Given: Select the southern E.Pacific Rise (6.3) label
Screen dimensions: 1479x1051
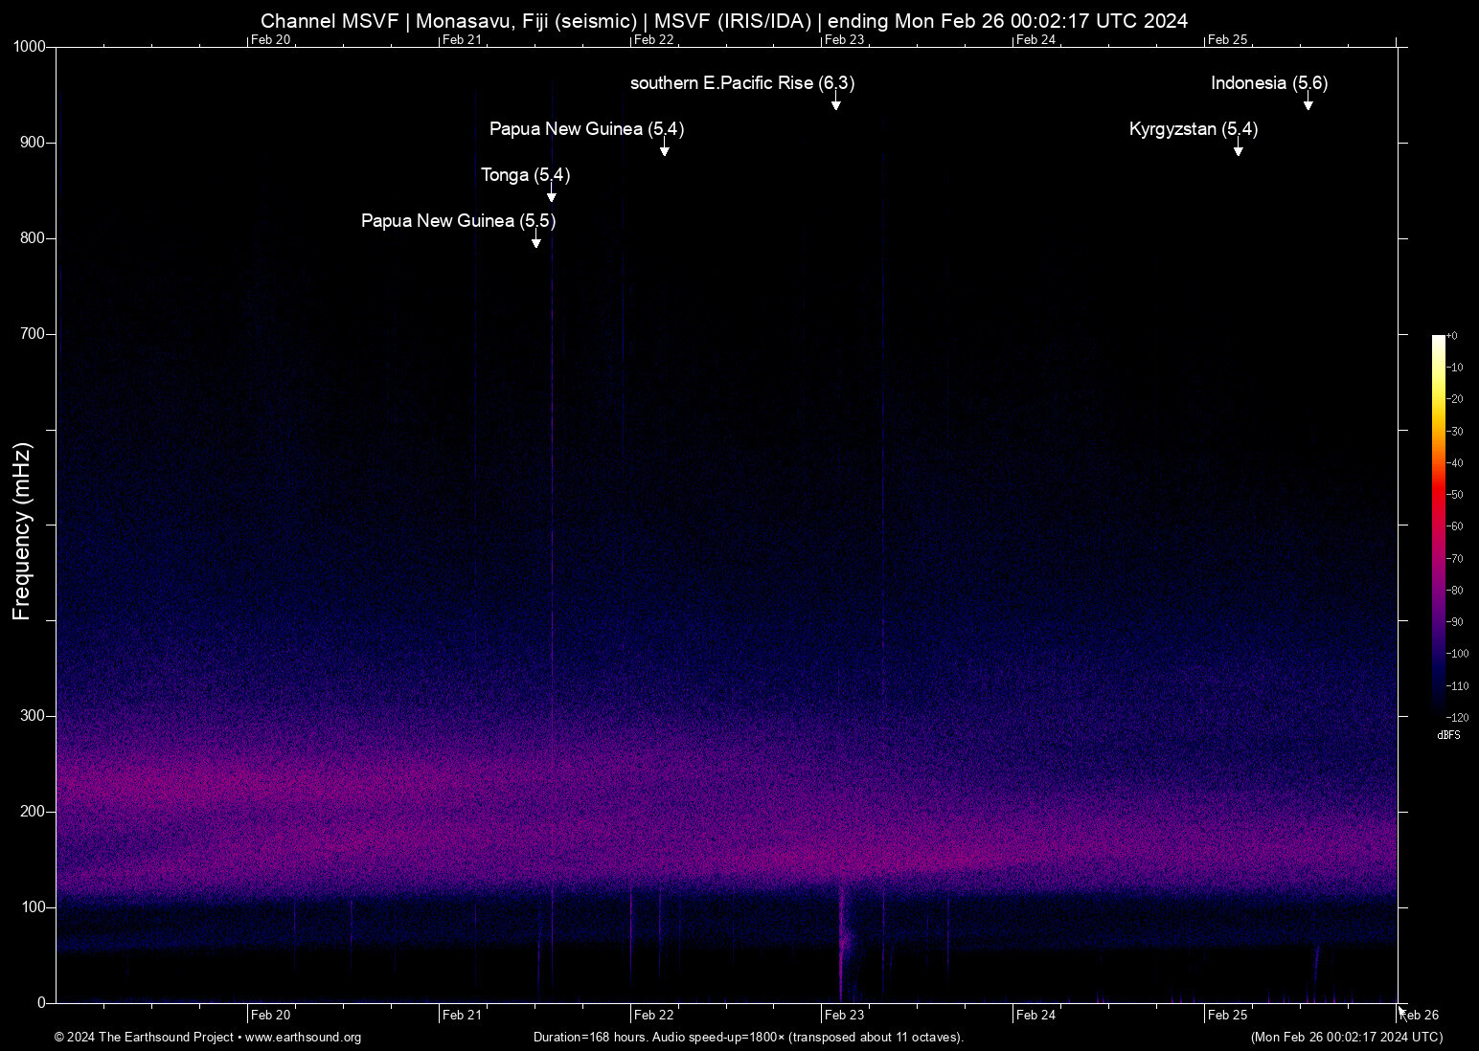Looking at the screenshot, I should [x=742, y=83].
